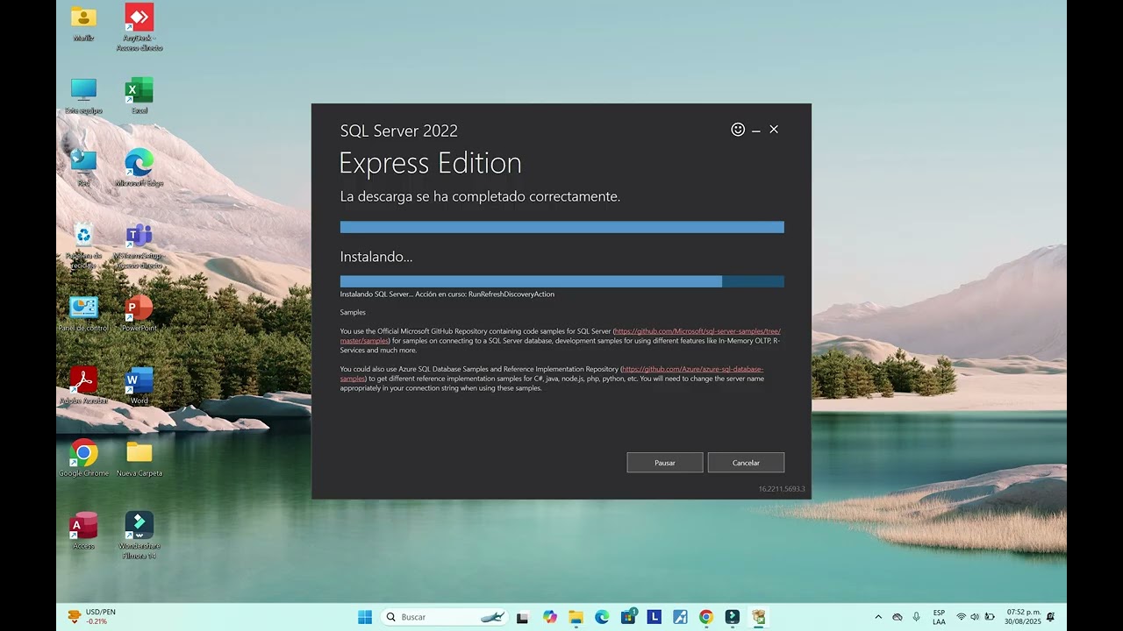
Task: Select the SQL Server installer taskbar icon
Action: click(x=759, y=617)
